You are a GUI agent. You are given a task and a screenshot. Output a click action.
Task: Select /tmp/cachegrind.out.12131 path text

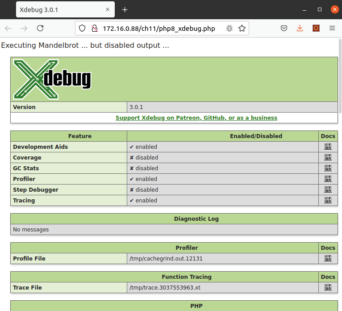pyautogui.click(x=166, y=258)
